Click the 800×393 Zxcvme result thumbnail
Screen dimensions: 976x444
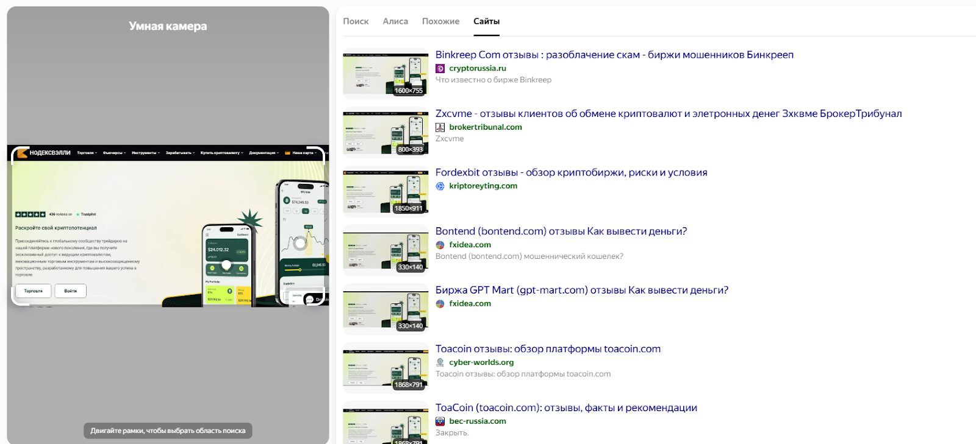pos(386,133)
